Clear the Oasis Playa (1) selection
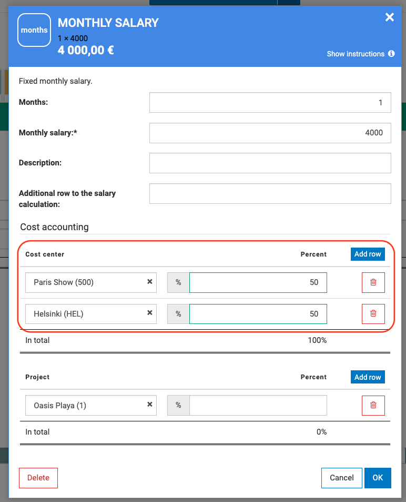The height and width of the screenshot is (502, 406). click(x=149, y=405)
